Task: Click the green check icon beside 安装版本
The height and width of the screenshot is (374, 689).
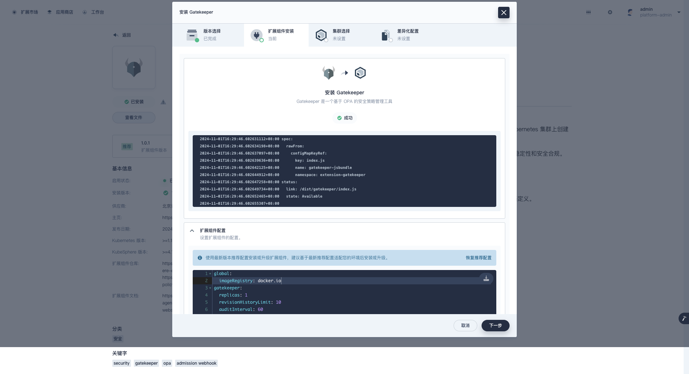Action: 166,193
